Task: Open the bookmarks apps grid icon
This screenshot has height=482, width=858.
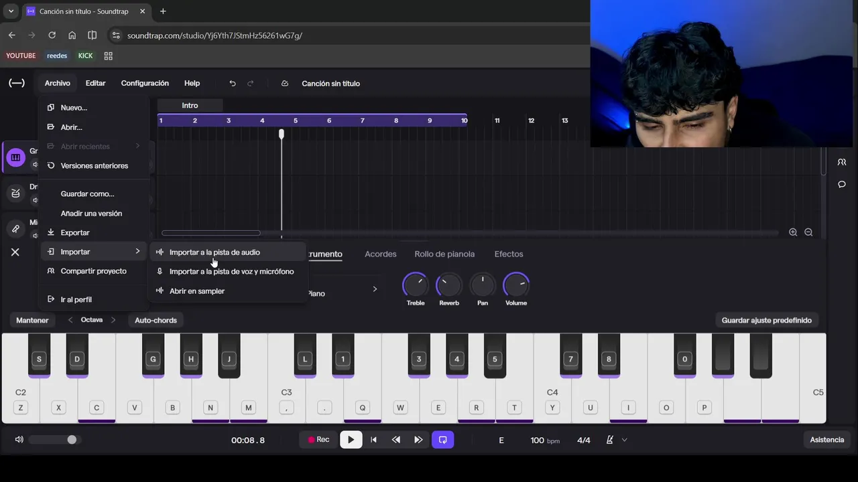Action: (108, 56)
